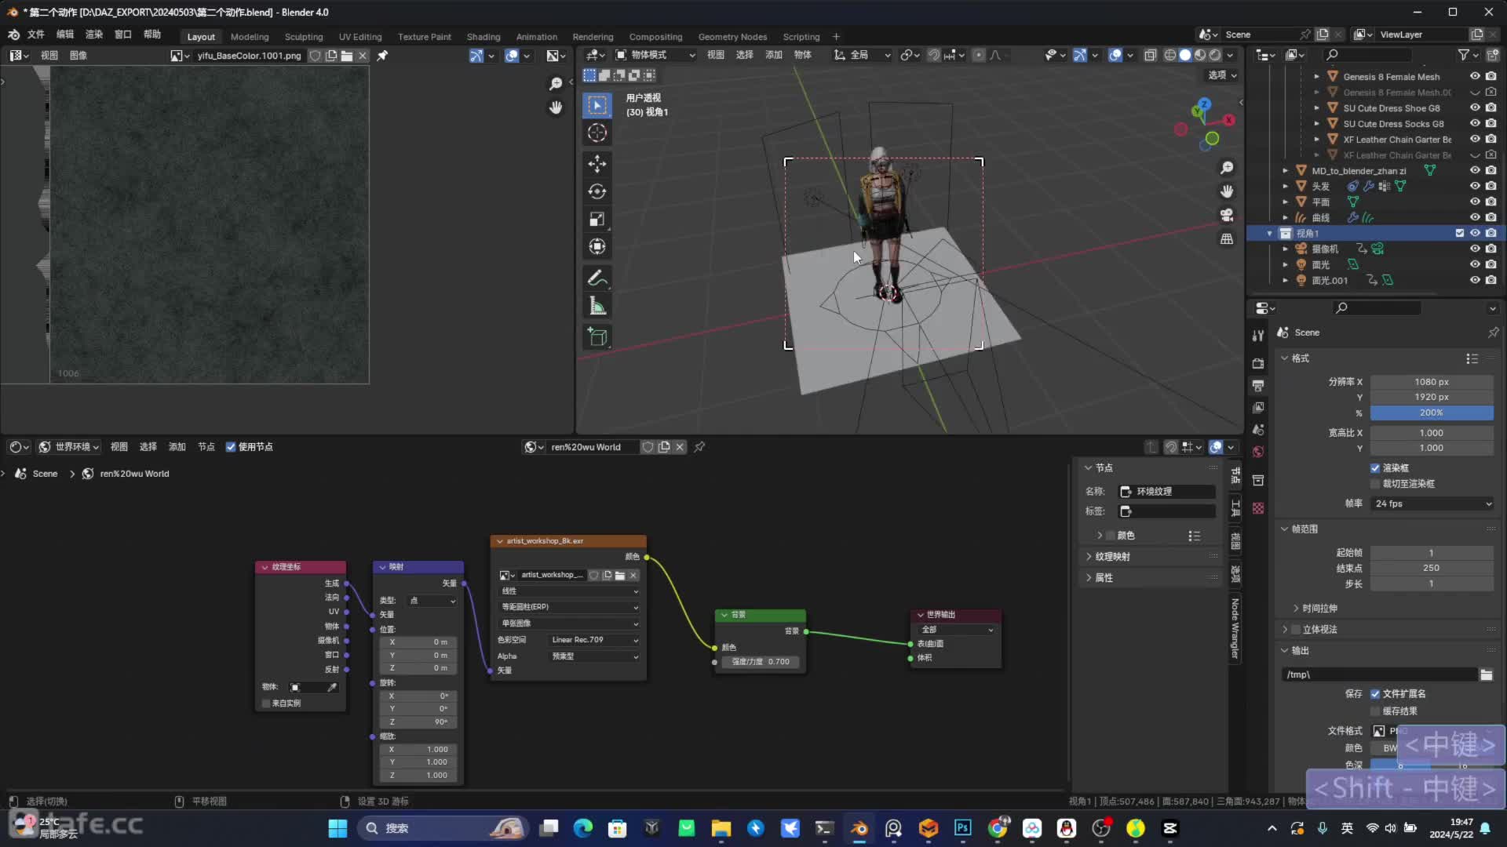This screenshot has width=1507, height=847.
Task: Select the Move tool
Action: pos(597,164)
